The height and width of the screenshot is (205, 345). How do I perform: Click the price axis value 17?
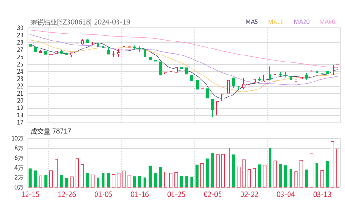point(20,123)
